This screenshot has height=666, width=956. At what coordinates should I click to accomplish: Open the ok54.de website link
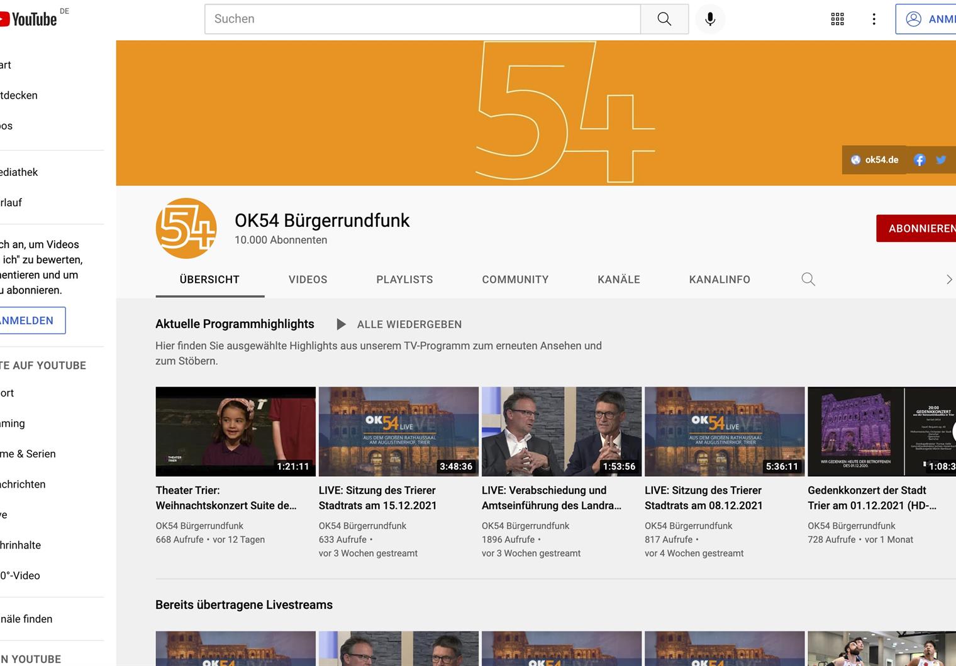[x=875, y=160]
